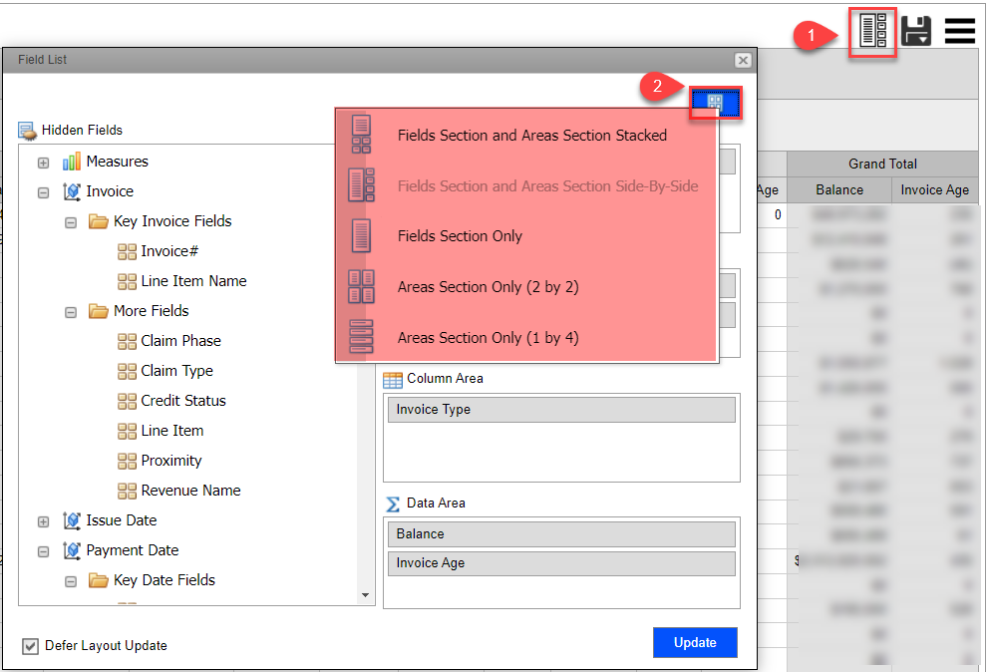Click the Hidden Fields icon
Screen dimensions: 989x672
tap(28, 130)
